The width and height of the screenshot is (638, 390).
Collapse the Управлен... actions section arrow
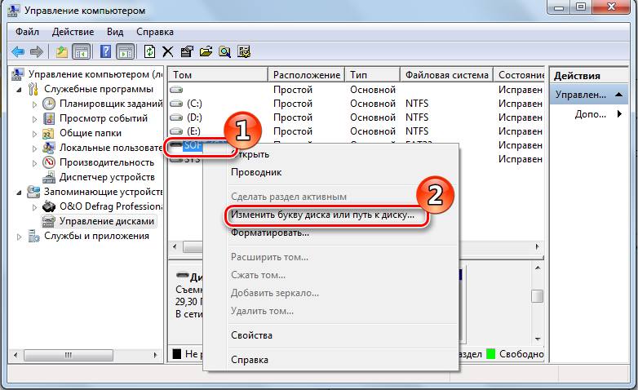click(x=619, y=95)
